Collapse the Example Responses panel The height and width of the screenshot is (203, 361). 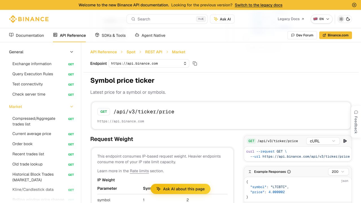pyautogui.click(x=250, y=172)
